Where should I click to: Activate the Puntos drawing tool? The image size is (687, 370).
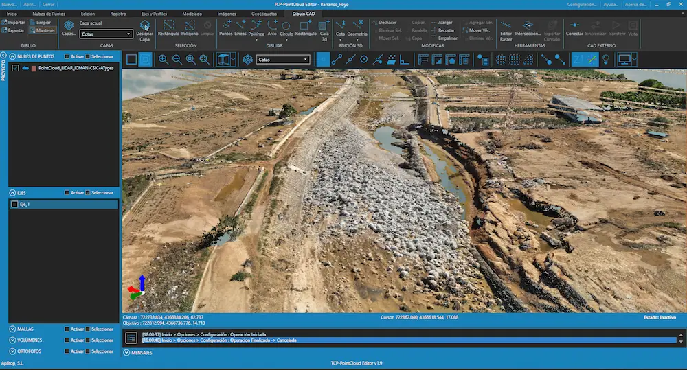(x=226, y=28)
